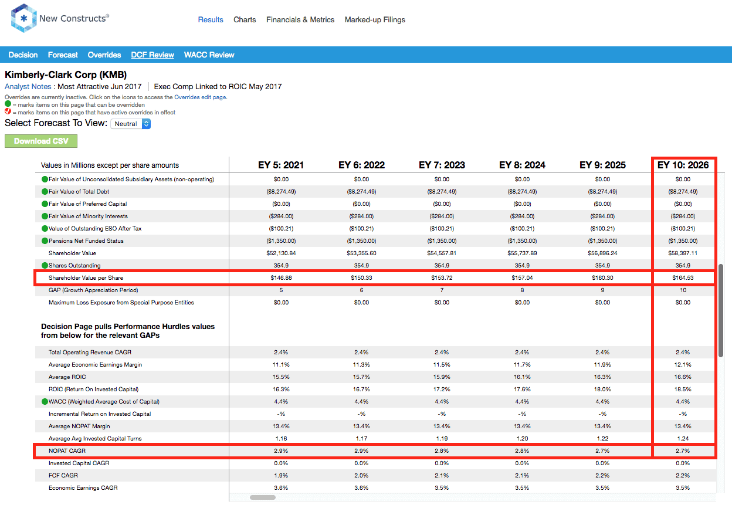Open Marked-up Filings

(375, 19)
